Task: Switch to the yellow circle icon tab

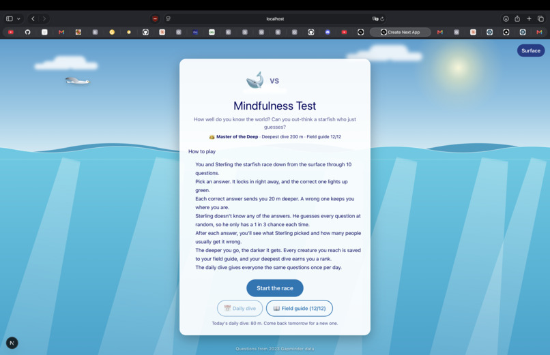Action: click(x=112, y=32)
